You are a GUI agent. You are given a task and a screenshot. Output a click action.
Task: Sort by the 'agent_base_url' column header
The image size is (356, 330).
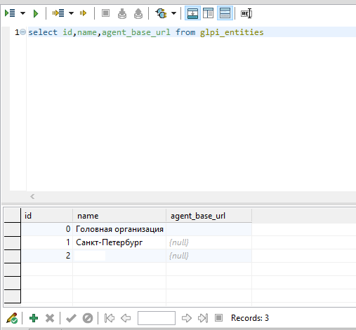(209, 216)
